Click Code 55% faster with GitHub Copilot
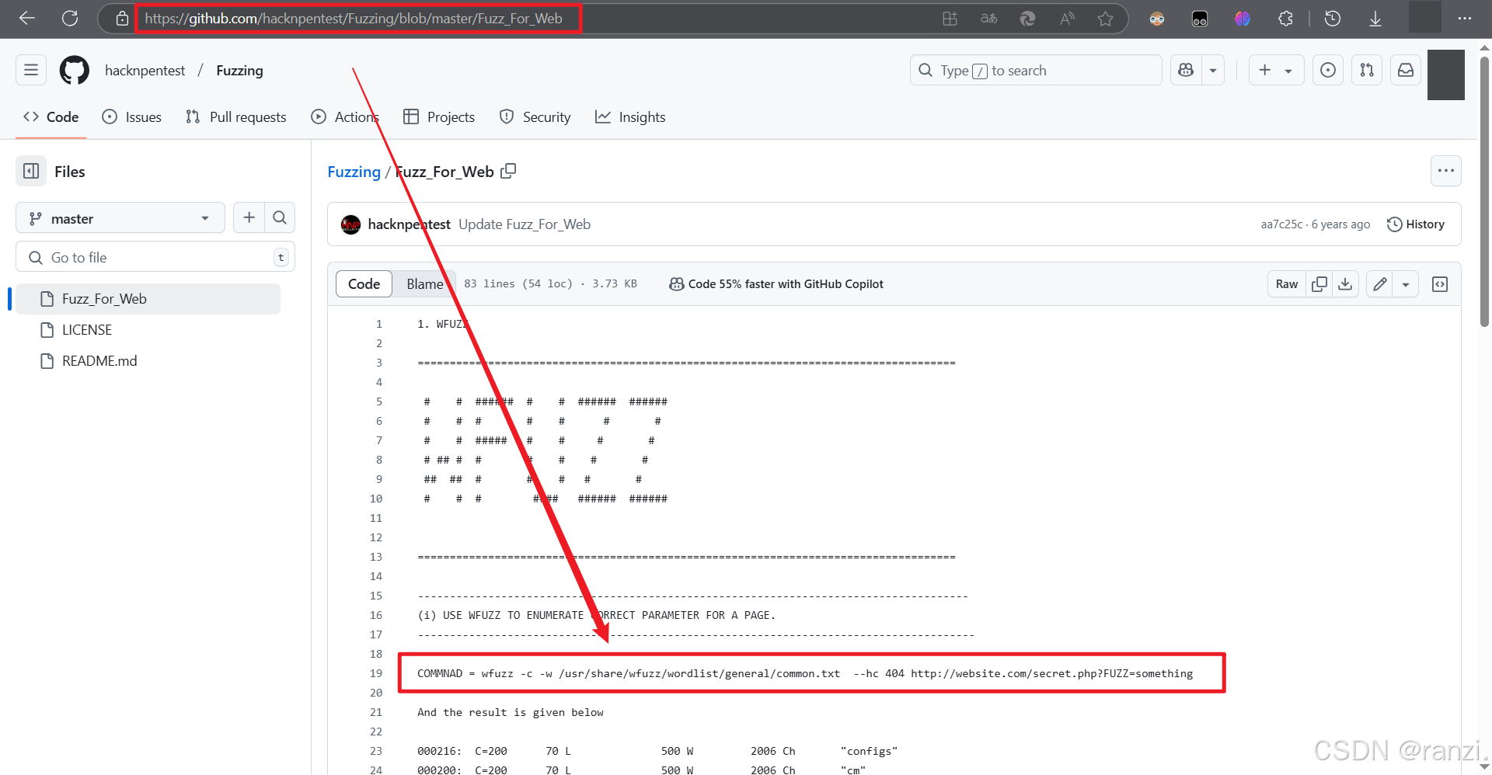Screen dimensions: 1492x775 click(x=776, y=284)
